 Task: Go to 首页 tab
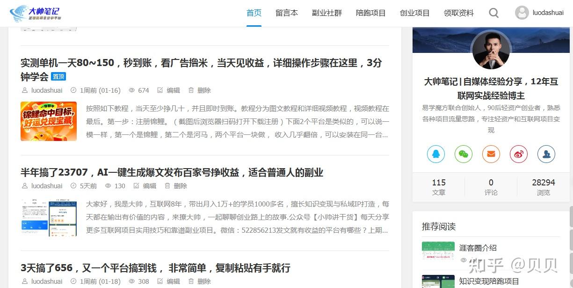(x=254, y=13)
